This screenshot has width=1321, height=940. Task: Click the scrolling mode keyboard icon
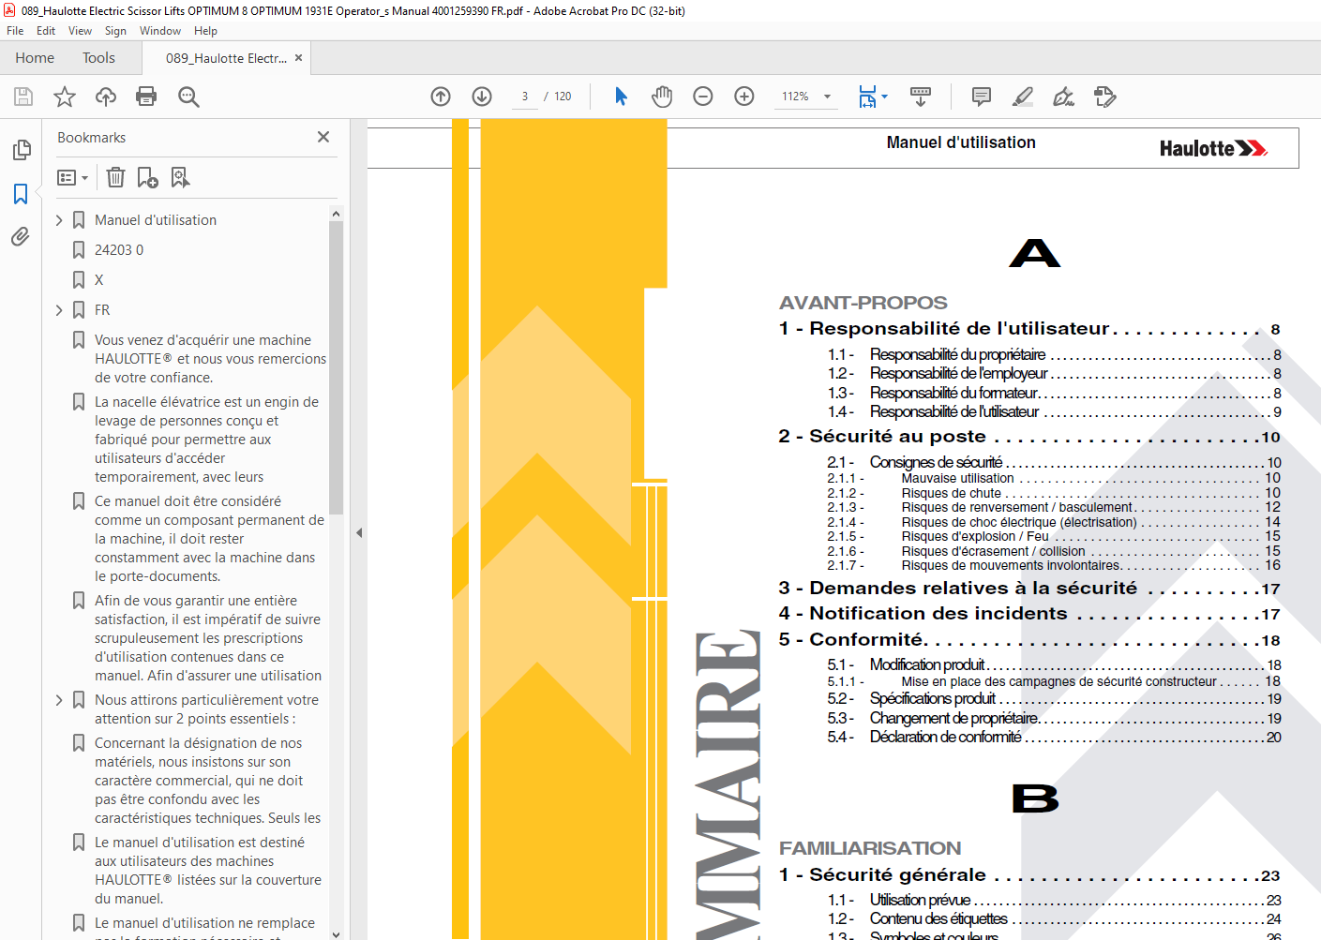pos(921,97)
